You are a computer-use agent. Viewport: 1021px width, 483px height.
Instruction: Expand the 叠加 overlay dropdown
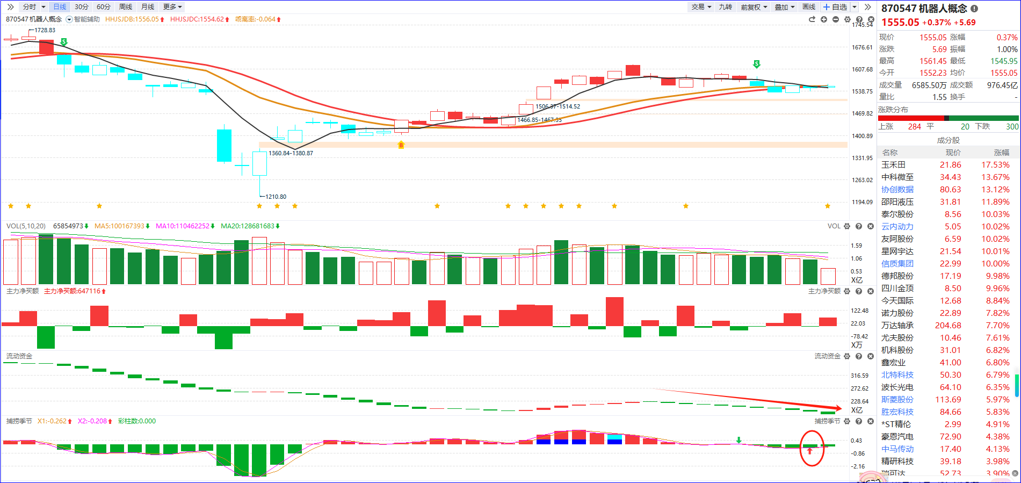point(784,7)
